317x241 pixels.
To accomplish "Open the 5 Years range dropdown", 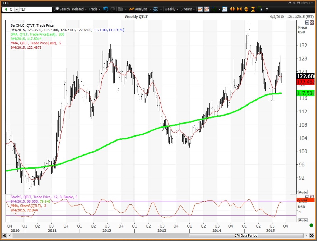I will pyautogui.click(x=188, y=9).
